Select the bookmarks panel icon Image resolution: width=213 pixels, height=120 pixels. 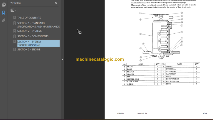tap(4, 13)
